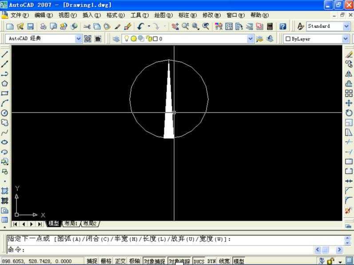Select the Circle draw tool
The height and width of the screenshot is (265, 354).
(x=5, y=113)
